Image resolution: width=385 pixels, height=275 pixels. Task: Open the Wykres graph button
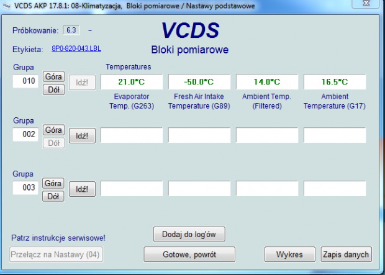(x=290, y=255)
